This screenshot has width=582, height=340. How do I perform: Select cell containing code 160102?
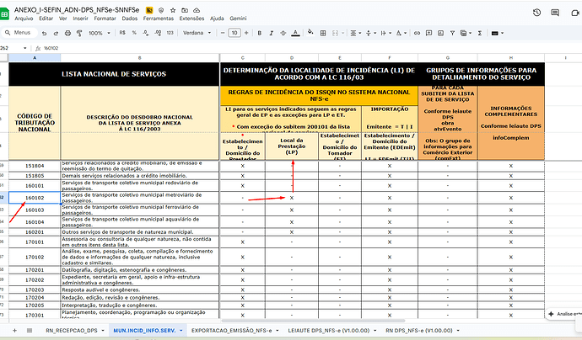[x=35, y=198]
